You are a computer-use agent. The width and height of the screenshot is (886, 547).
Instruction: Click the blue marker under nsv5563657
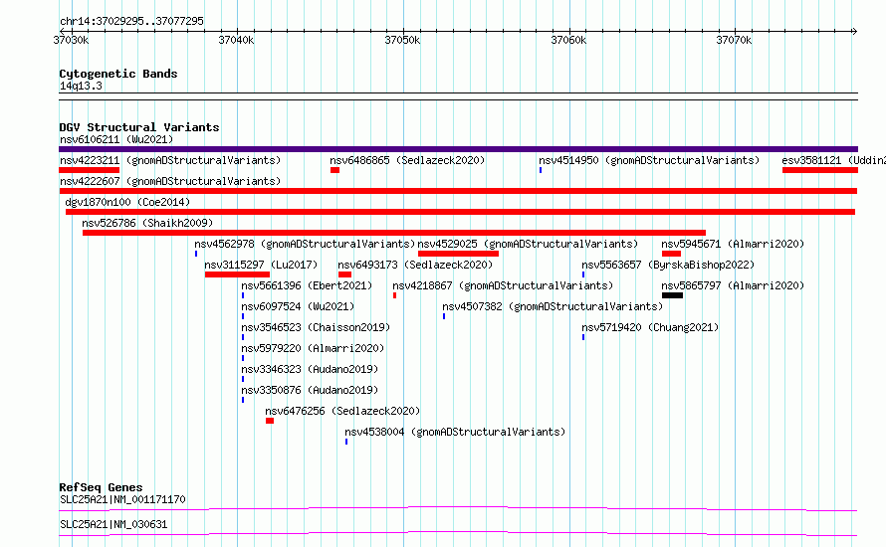click(x=583, y=274)
